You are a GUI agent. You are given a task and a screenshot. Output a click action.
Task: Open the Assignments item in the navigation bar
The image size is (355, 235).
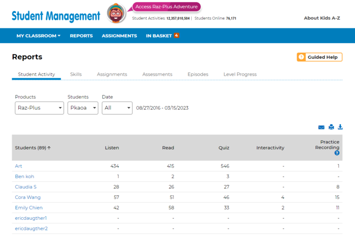coord(119,36)
